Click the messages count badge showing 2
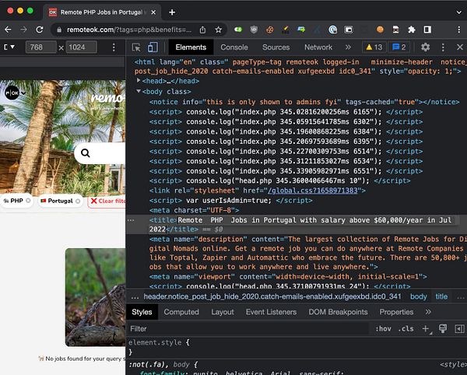The image size is (467, 375). 399,47
